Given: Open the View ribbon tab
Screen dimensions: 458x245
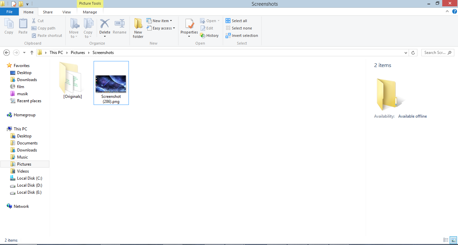Looking at the screenshot, I should [x=66, y=12].
